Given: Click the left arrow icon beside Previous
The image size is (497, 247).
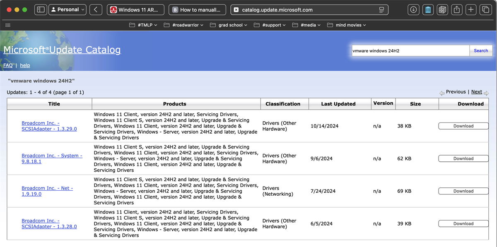Looking at the screenshot, I should (442, 93).
